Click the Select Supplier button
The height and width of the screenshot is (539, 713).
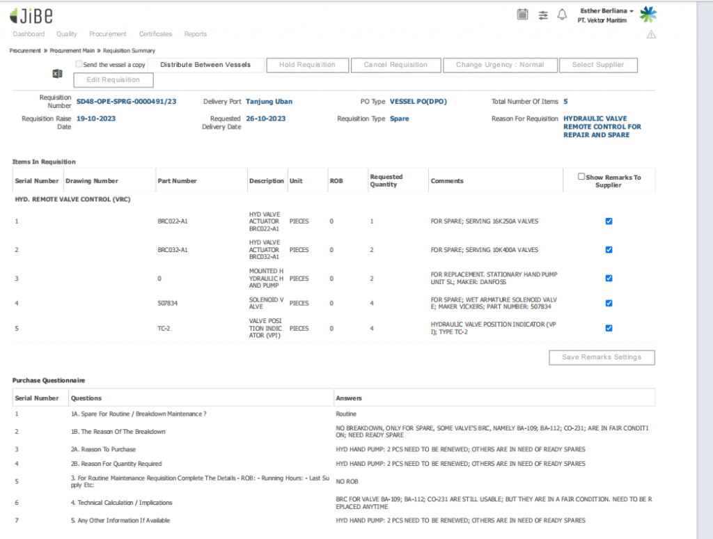597,65
